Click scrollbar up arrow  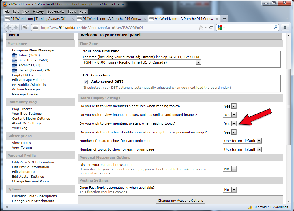[x=289, y=35]
